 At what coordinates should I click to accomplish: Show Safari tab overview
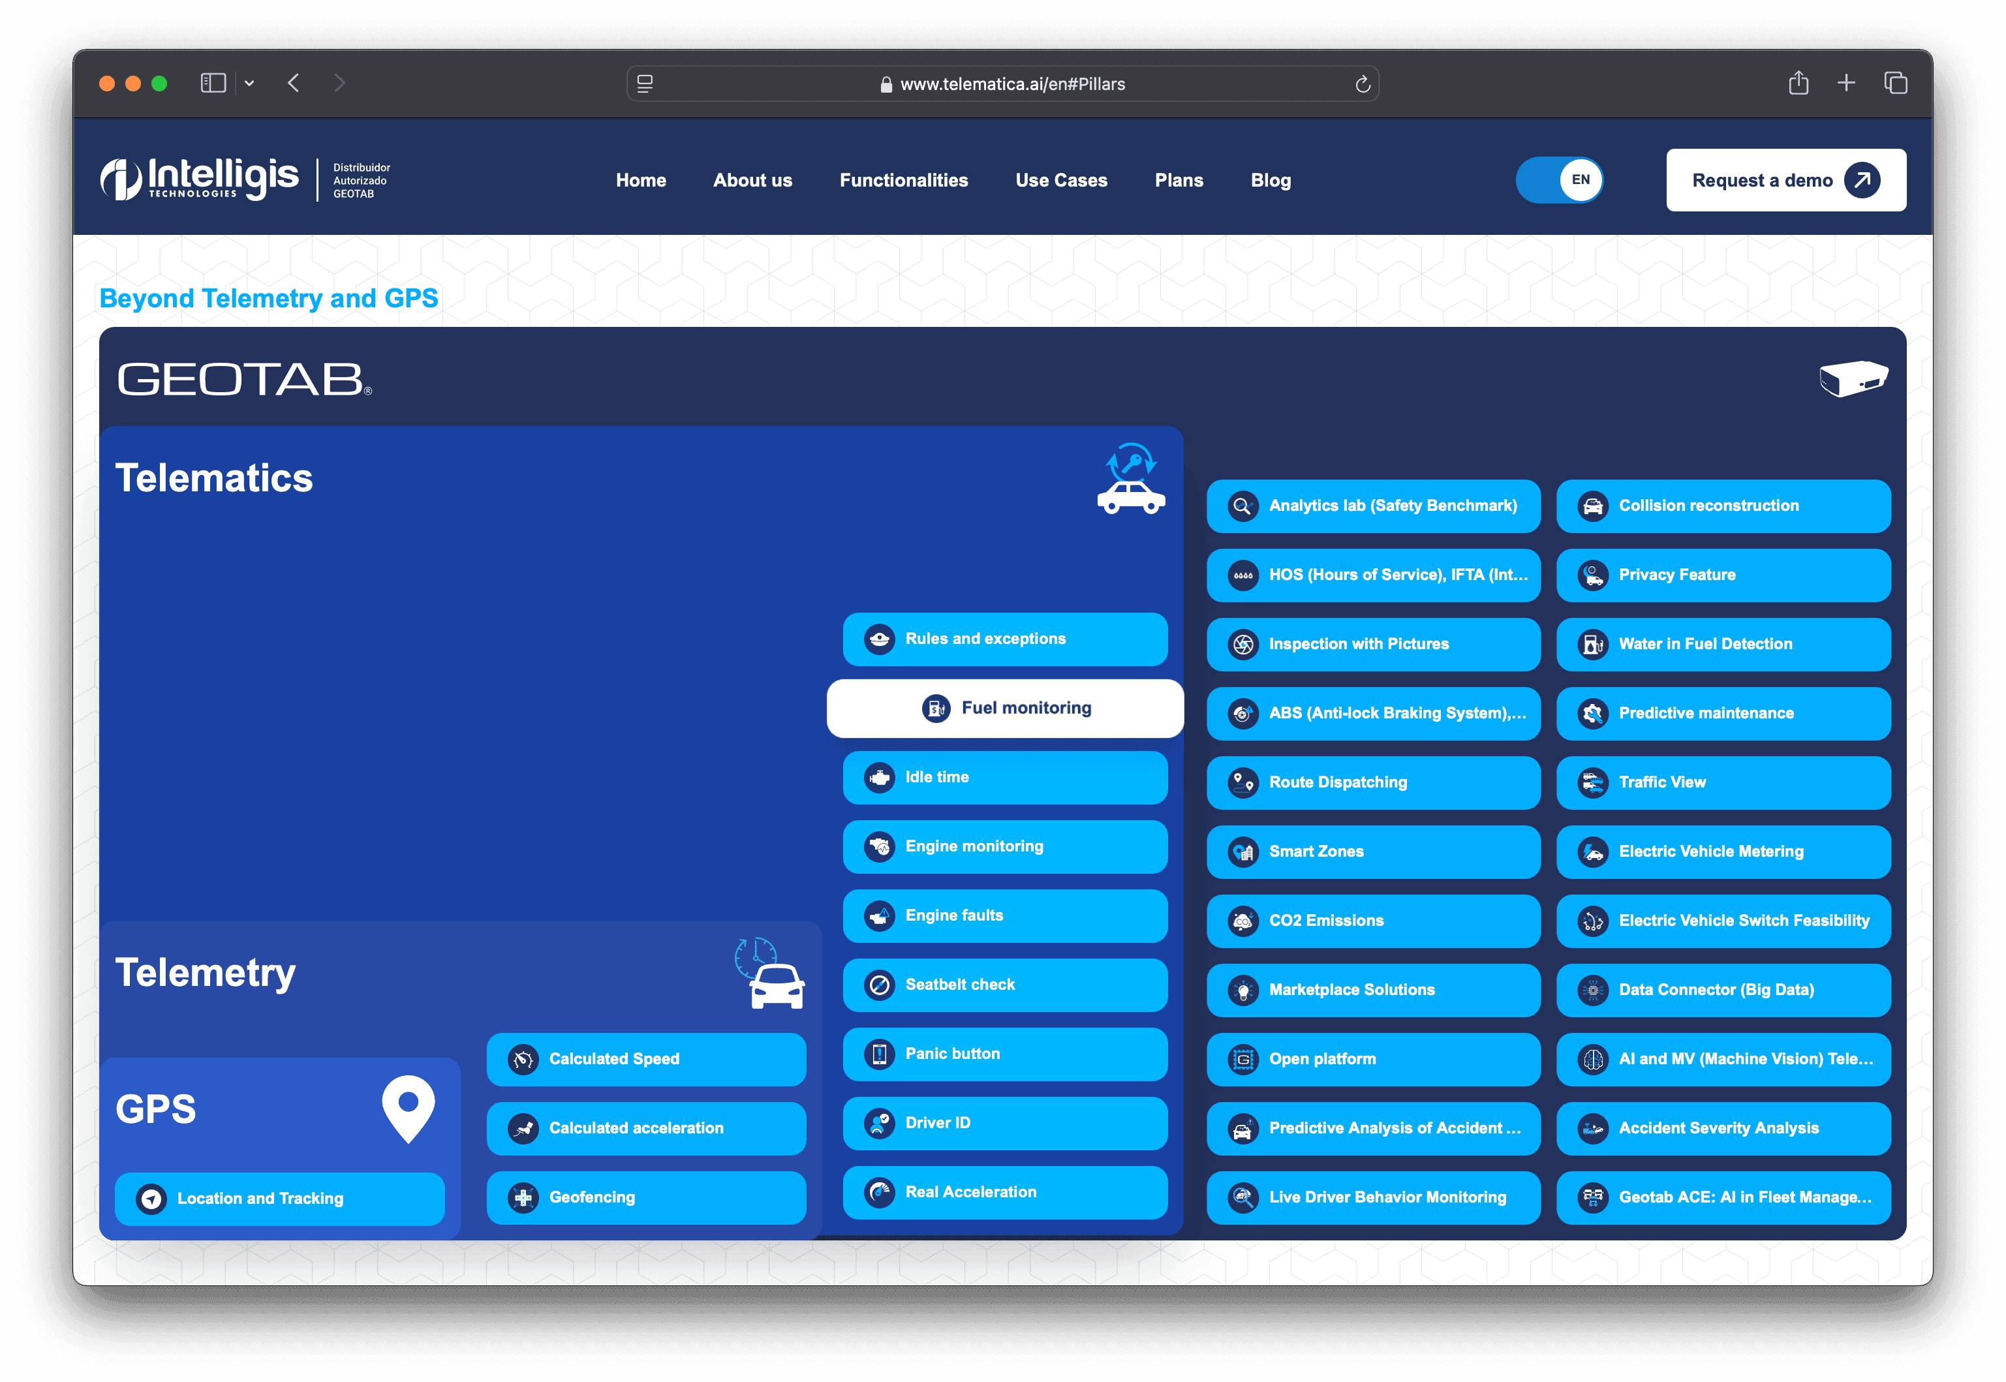point(1895,83)
